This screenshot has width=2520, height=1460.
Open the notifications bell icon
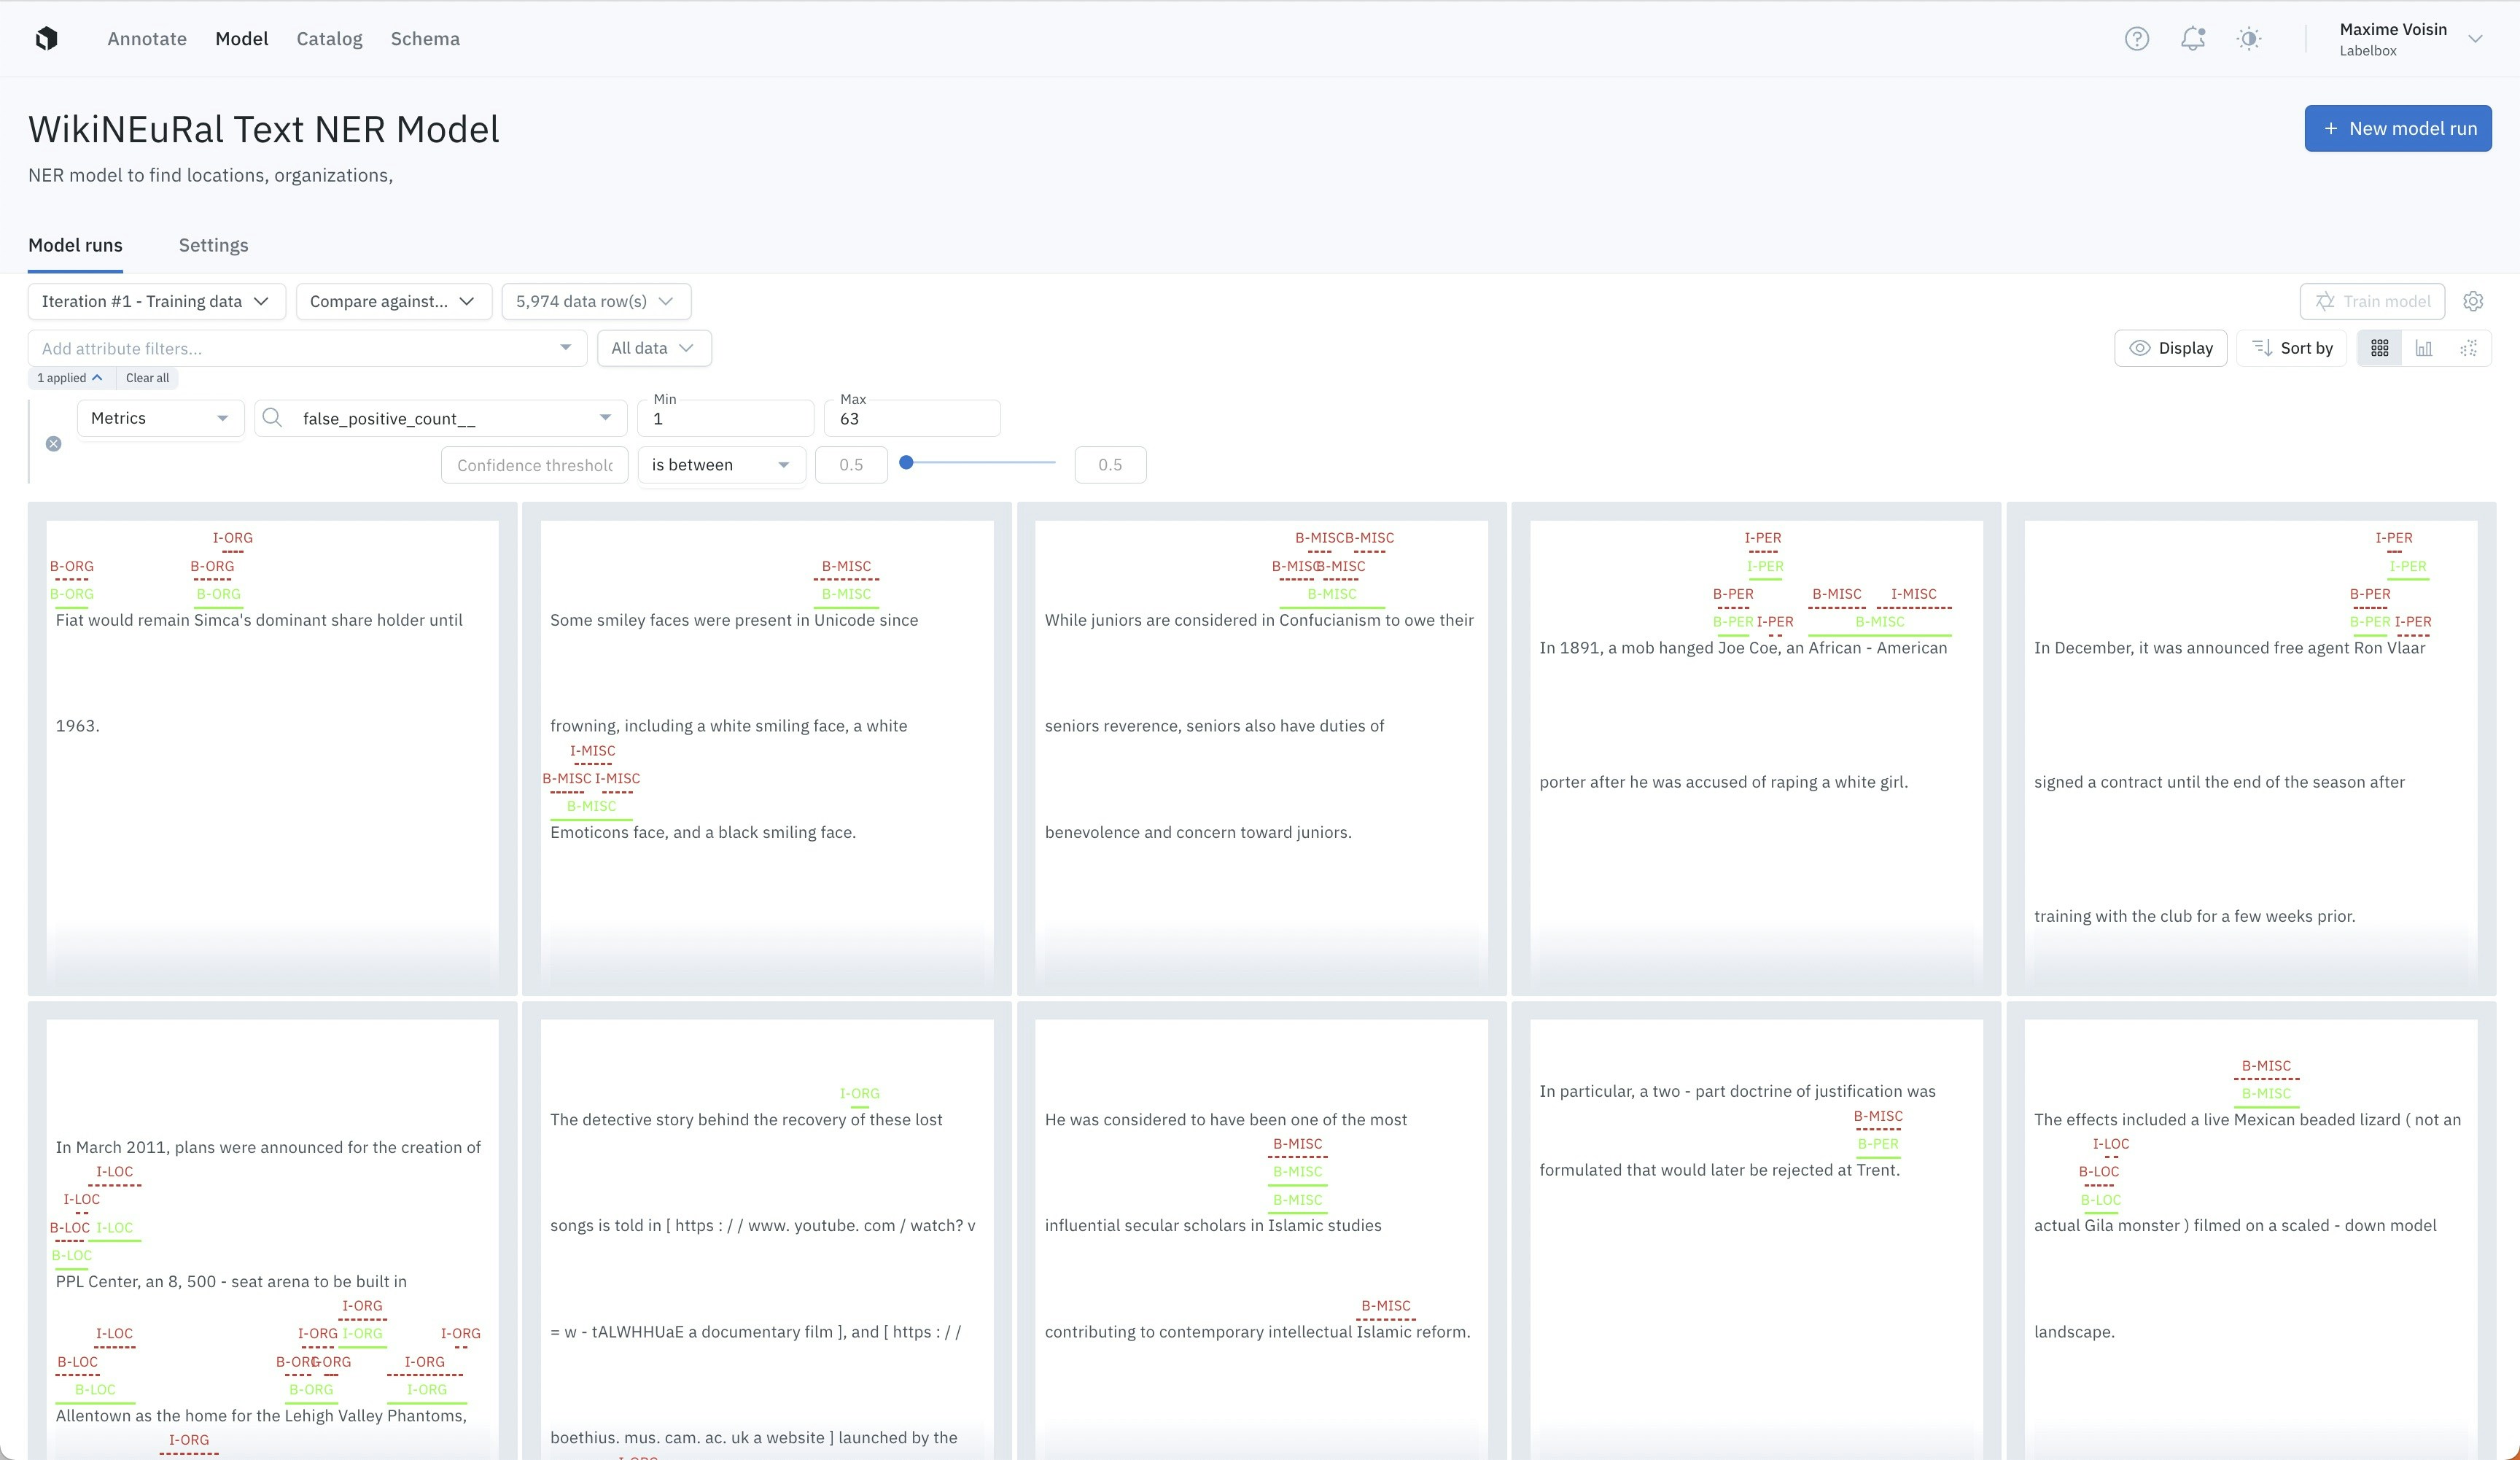tap(2192, 38)
